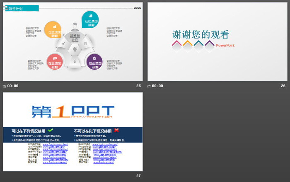Click the LOGO text on slide 25
Image resolution: width=290 pixels, height=182 pixels.
(138, 8)
